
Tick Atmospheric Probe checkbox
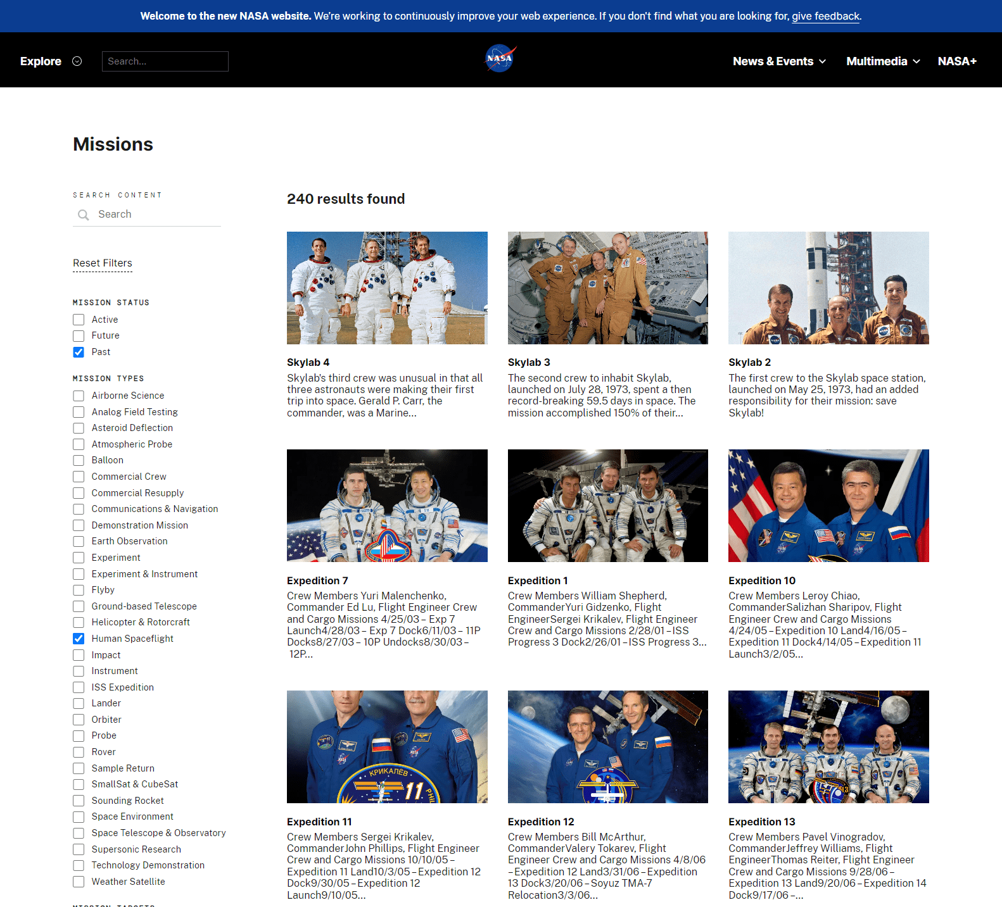click(79, 444)
